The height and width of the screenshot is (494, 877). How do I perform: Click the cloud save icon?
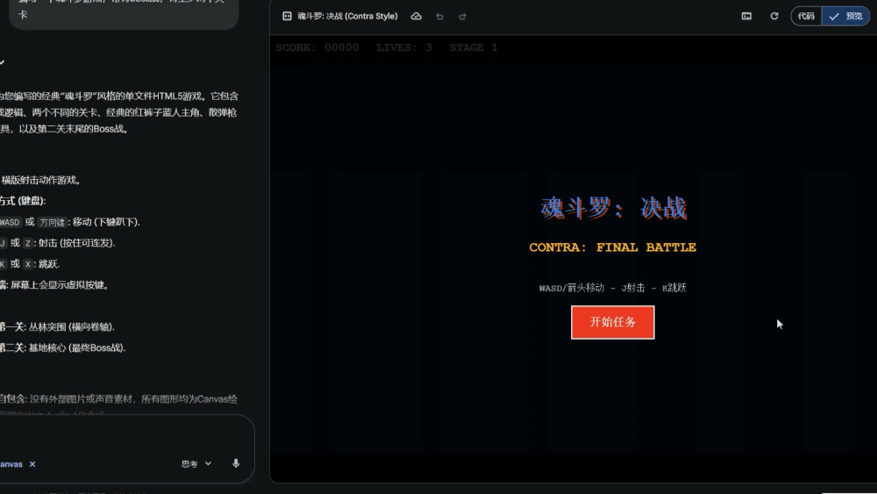(x=416, y=16)
